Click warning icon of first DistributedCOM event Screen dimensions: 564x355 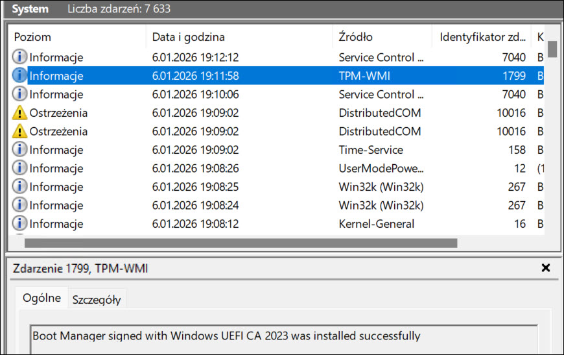tap(20, 113)
